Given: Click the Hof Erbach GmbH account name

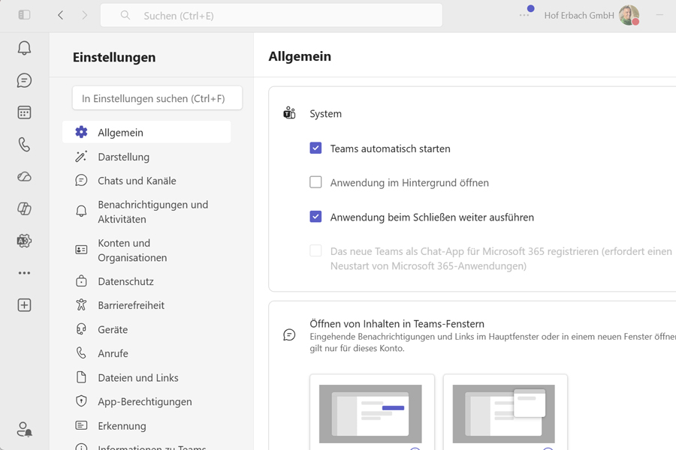Looking at the screenshot, I should [579, 16].
